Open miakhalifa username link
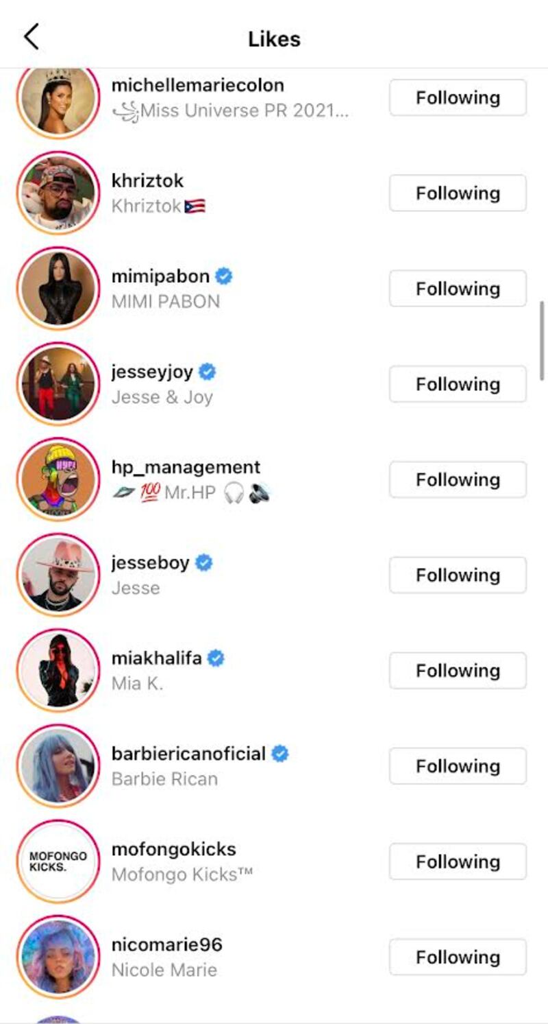The height and width of the screenshot is (1024, 548). coord(156,658)
